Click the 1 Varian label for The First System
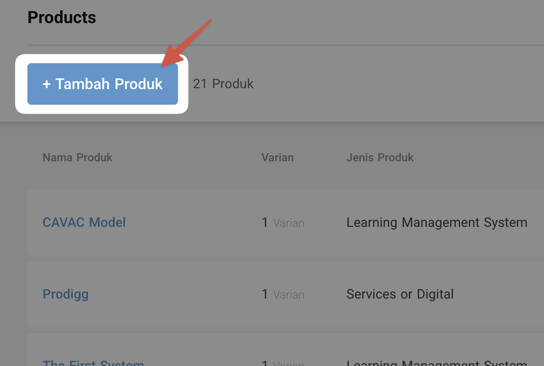 [283, 363]
